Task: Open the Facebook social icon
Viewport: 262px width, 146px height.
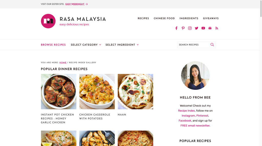Action: click(176, 28)
